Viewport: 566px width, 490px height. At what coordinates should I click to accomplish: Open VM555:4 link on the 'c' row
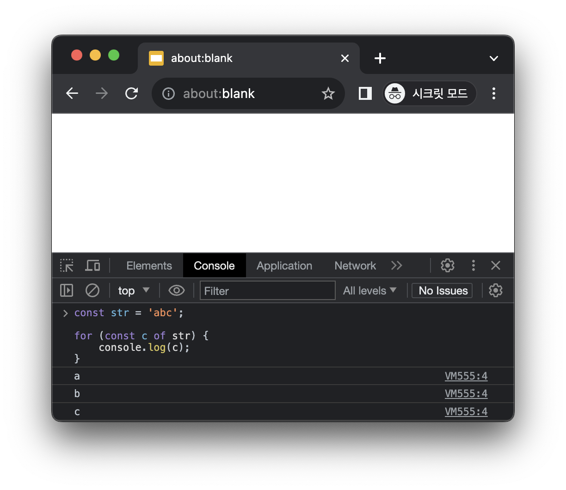click(466, 412)
